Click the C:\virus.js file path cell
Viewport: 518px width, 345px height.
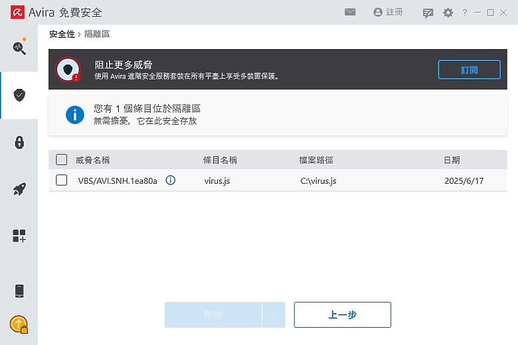(x=319, y=181)
